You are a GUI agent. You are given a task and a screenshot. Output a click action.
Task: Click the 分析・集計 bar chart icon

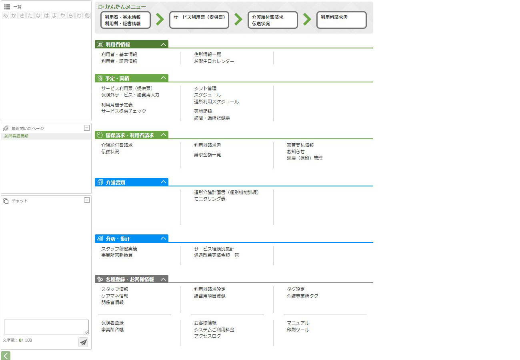(100, 239)
